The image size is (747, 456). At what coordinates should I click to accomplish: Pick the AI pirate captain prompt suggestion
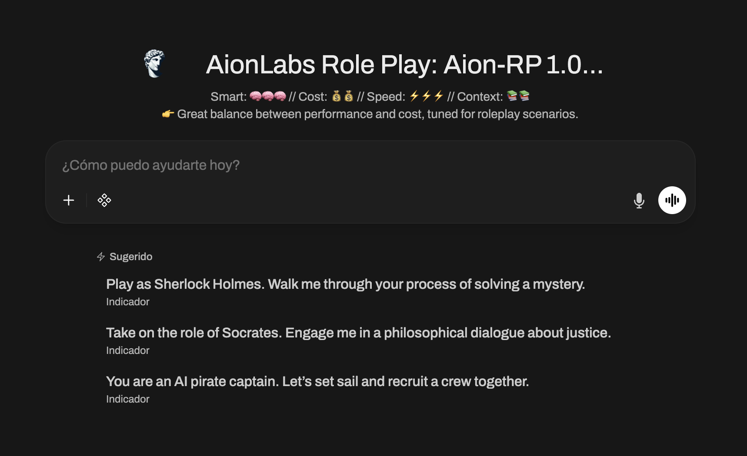click(317, 382)
